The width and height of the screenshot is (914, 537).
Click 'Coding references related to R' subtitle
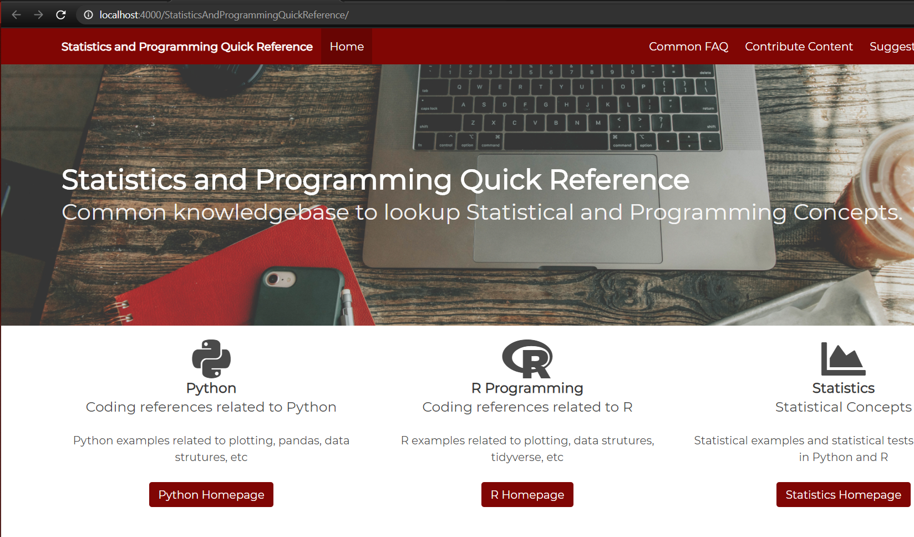527,407
